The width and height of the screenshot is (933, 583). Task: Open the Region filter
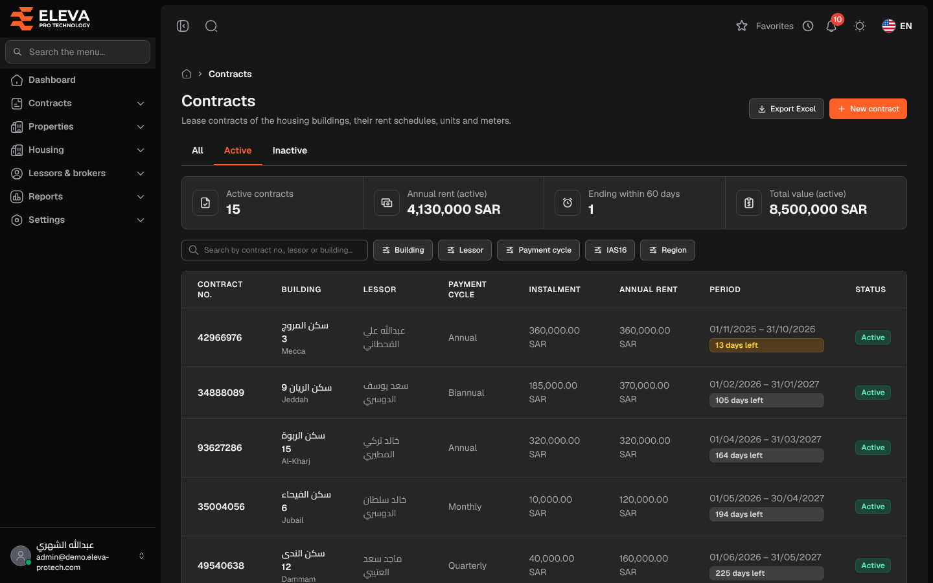tap(667, 250)
